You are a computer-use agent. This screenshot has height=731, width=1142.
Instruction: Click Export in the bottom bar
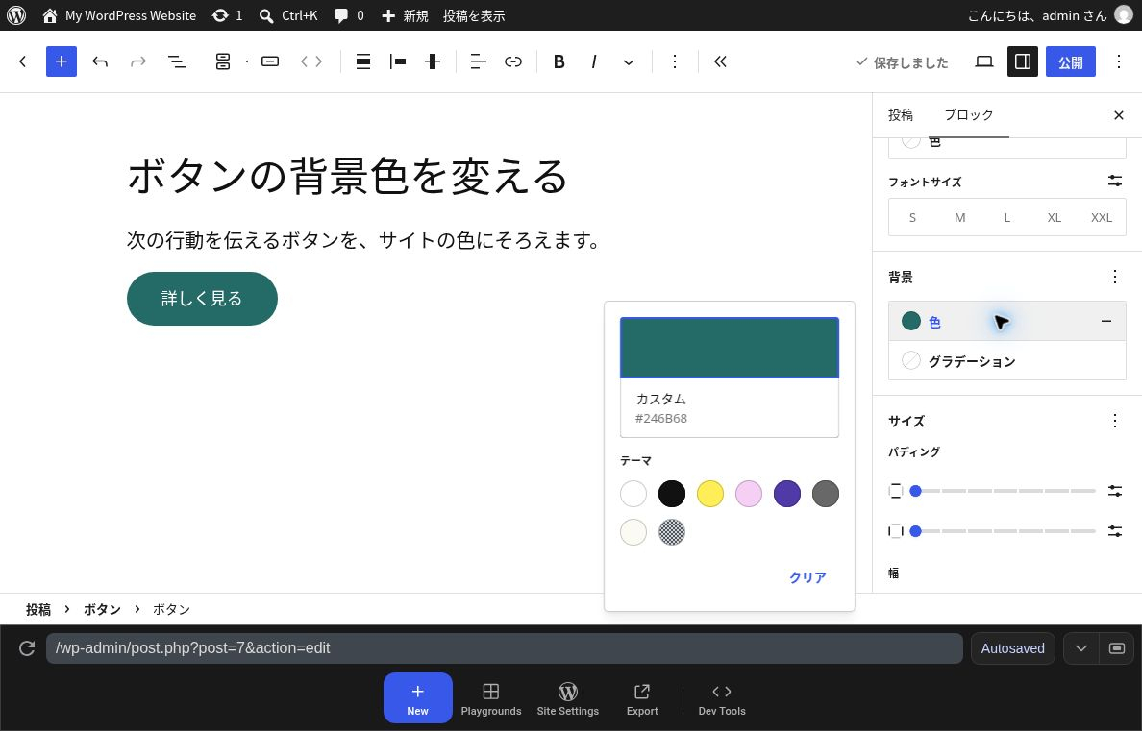tap(642, 698)
